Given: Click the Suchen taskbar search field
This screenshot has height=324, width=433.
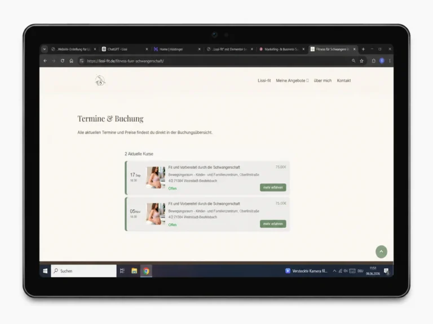Looking at the screenshot, I should (x=83, y=271).
